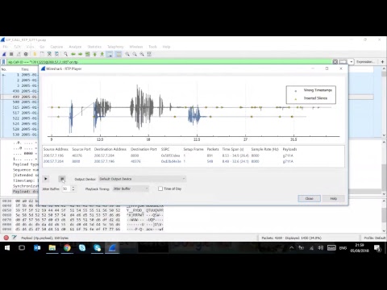Jump to the last packet
387x290 pixels.
(x=102, y=54)
